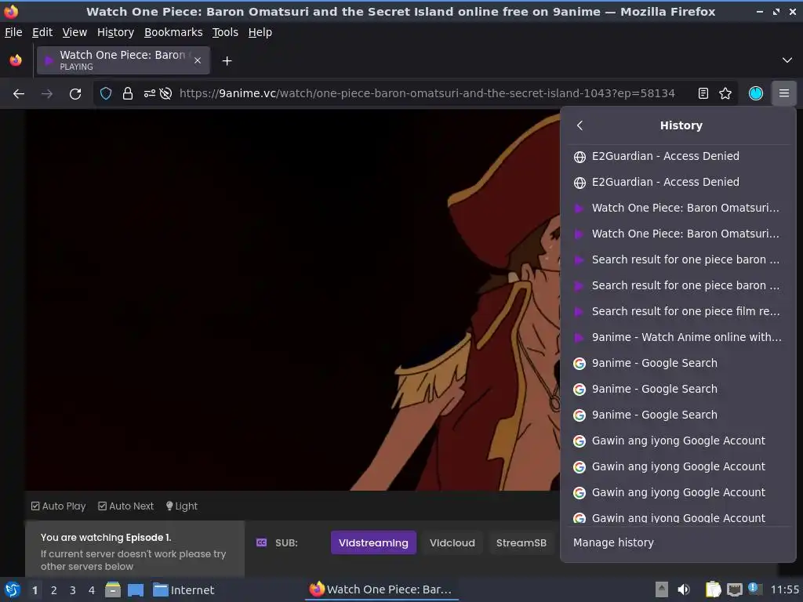Open the clipboard manager tray icon
Viewport: 803px width, 602px height.
(x=713, y=589)
